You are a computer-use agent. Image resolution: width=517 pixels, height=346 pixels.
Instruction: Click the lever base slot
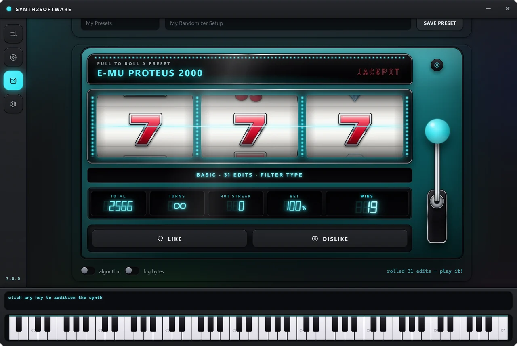437,216
